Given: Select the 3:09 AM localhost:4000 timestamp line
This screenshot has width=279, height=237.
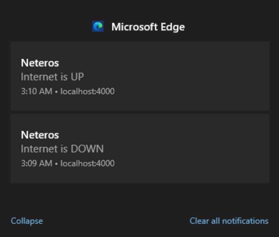Looking at the screenshot, I should (x=68, y=163).
